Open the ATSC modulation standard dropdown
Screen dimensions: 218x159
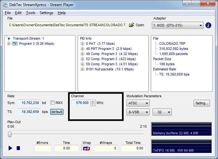point(138,103)
